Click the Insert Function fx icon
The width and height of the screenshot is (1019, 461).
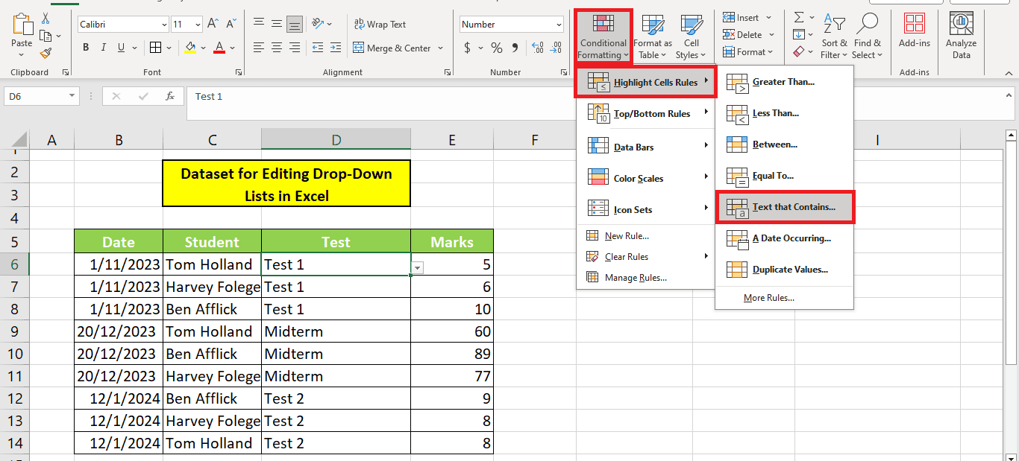(170, 96)
